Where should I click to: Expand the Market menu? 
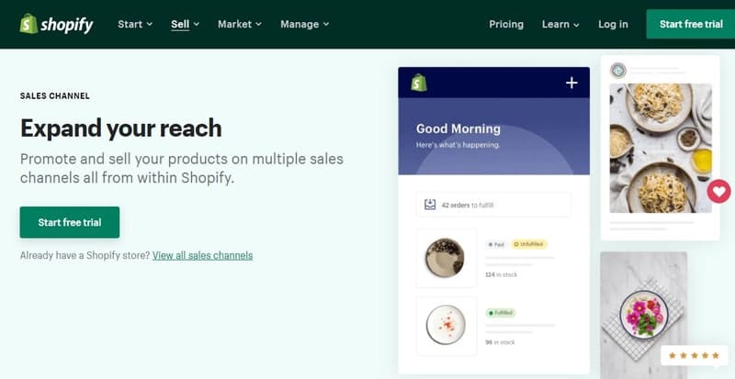pyautogui.click(x=240, y=25)
